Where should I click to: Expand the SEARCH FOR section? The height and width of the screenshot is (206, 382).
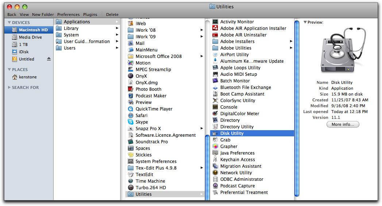coord(9,88)
